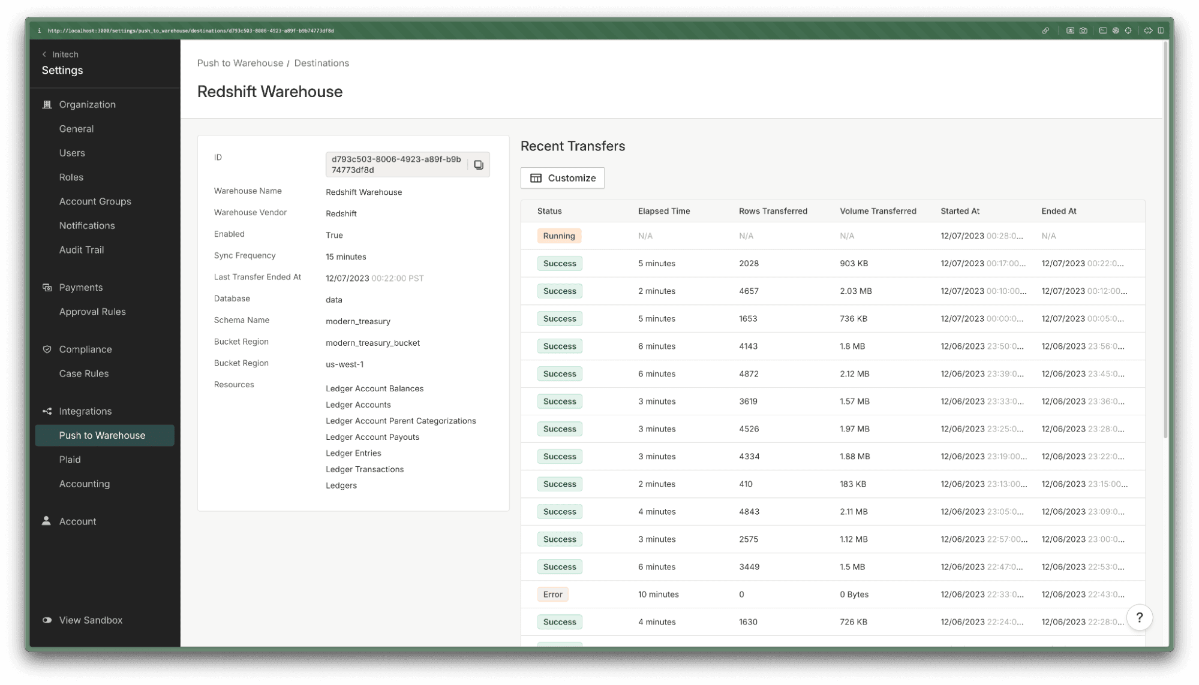Click the browser URL address field
The height and width of the screenshot is (685, 1199).
pos(191,31)
